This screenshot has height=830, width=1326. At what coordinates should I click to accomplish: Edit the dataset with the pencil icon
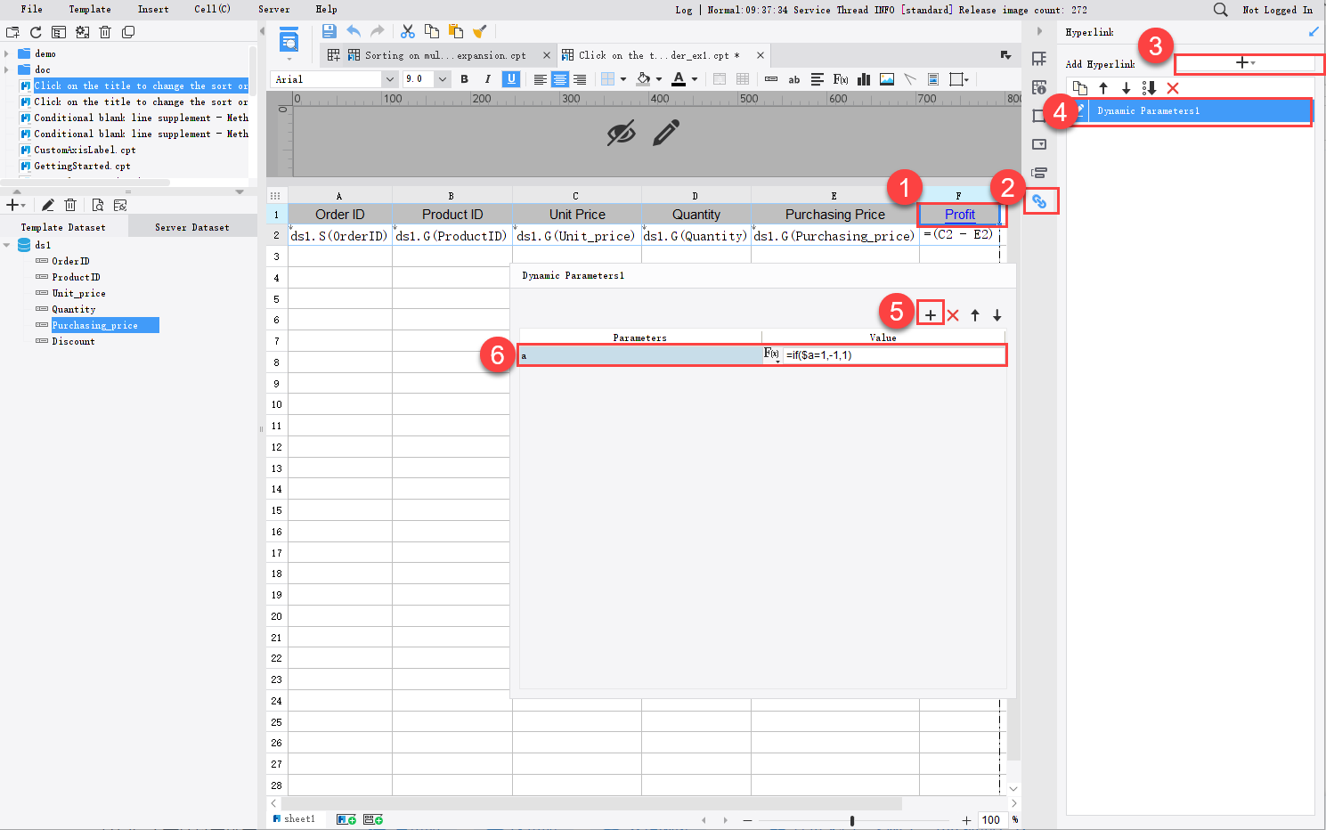point(48,205)
